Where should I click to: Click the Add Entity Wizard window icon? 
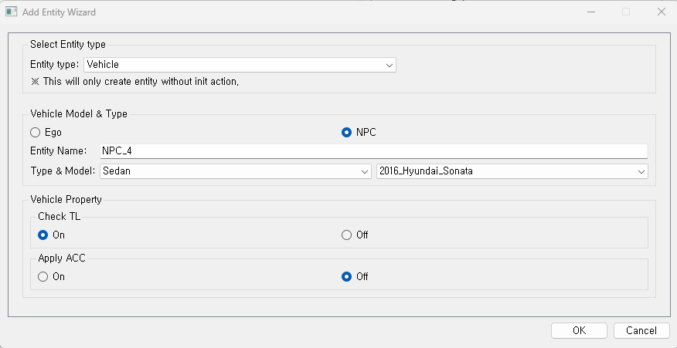tap(12, 12)
